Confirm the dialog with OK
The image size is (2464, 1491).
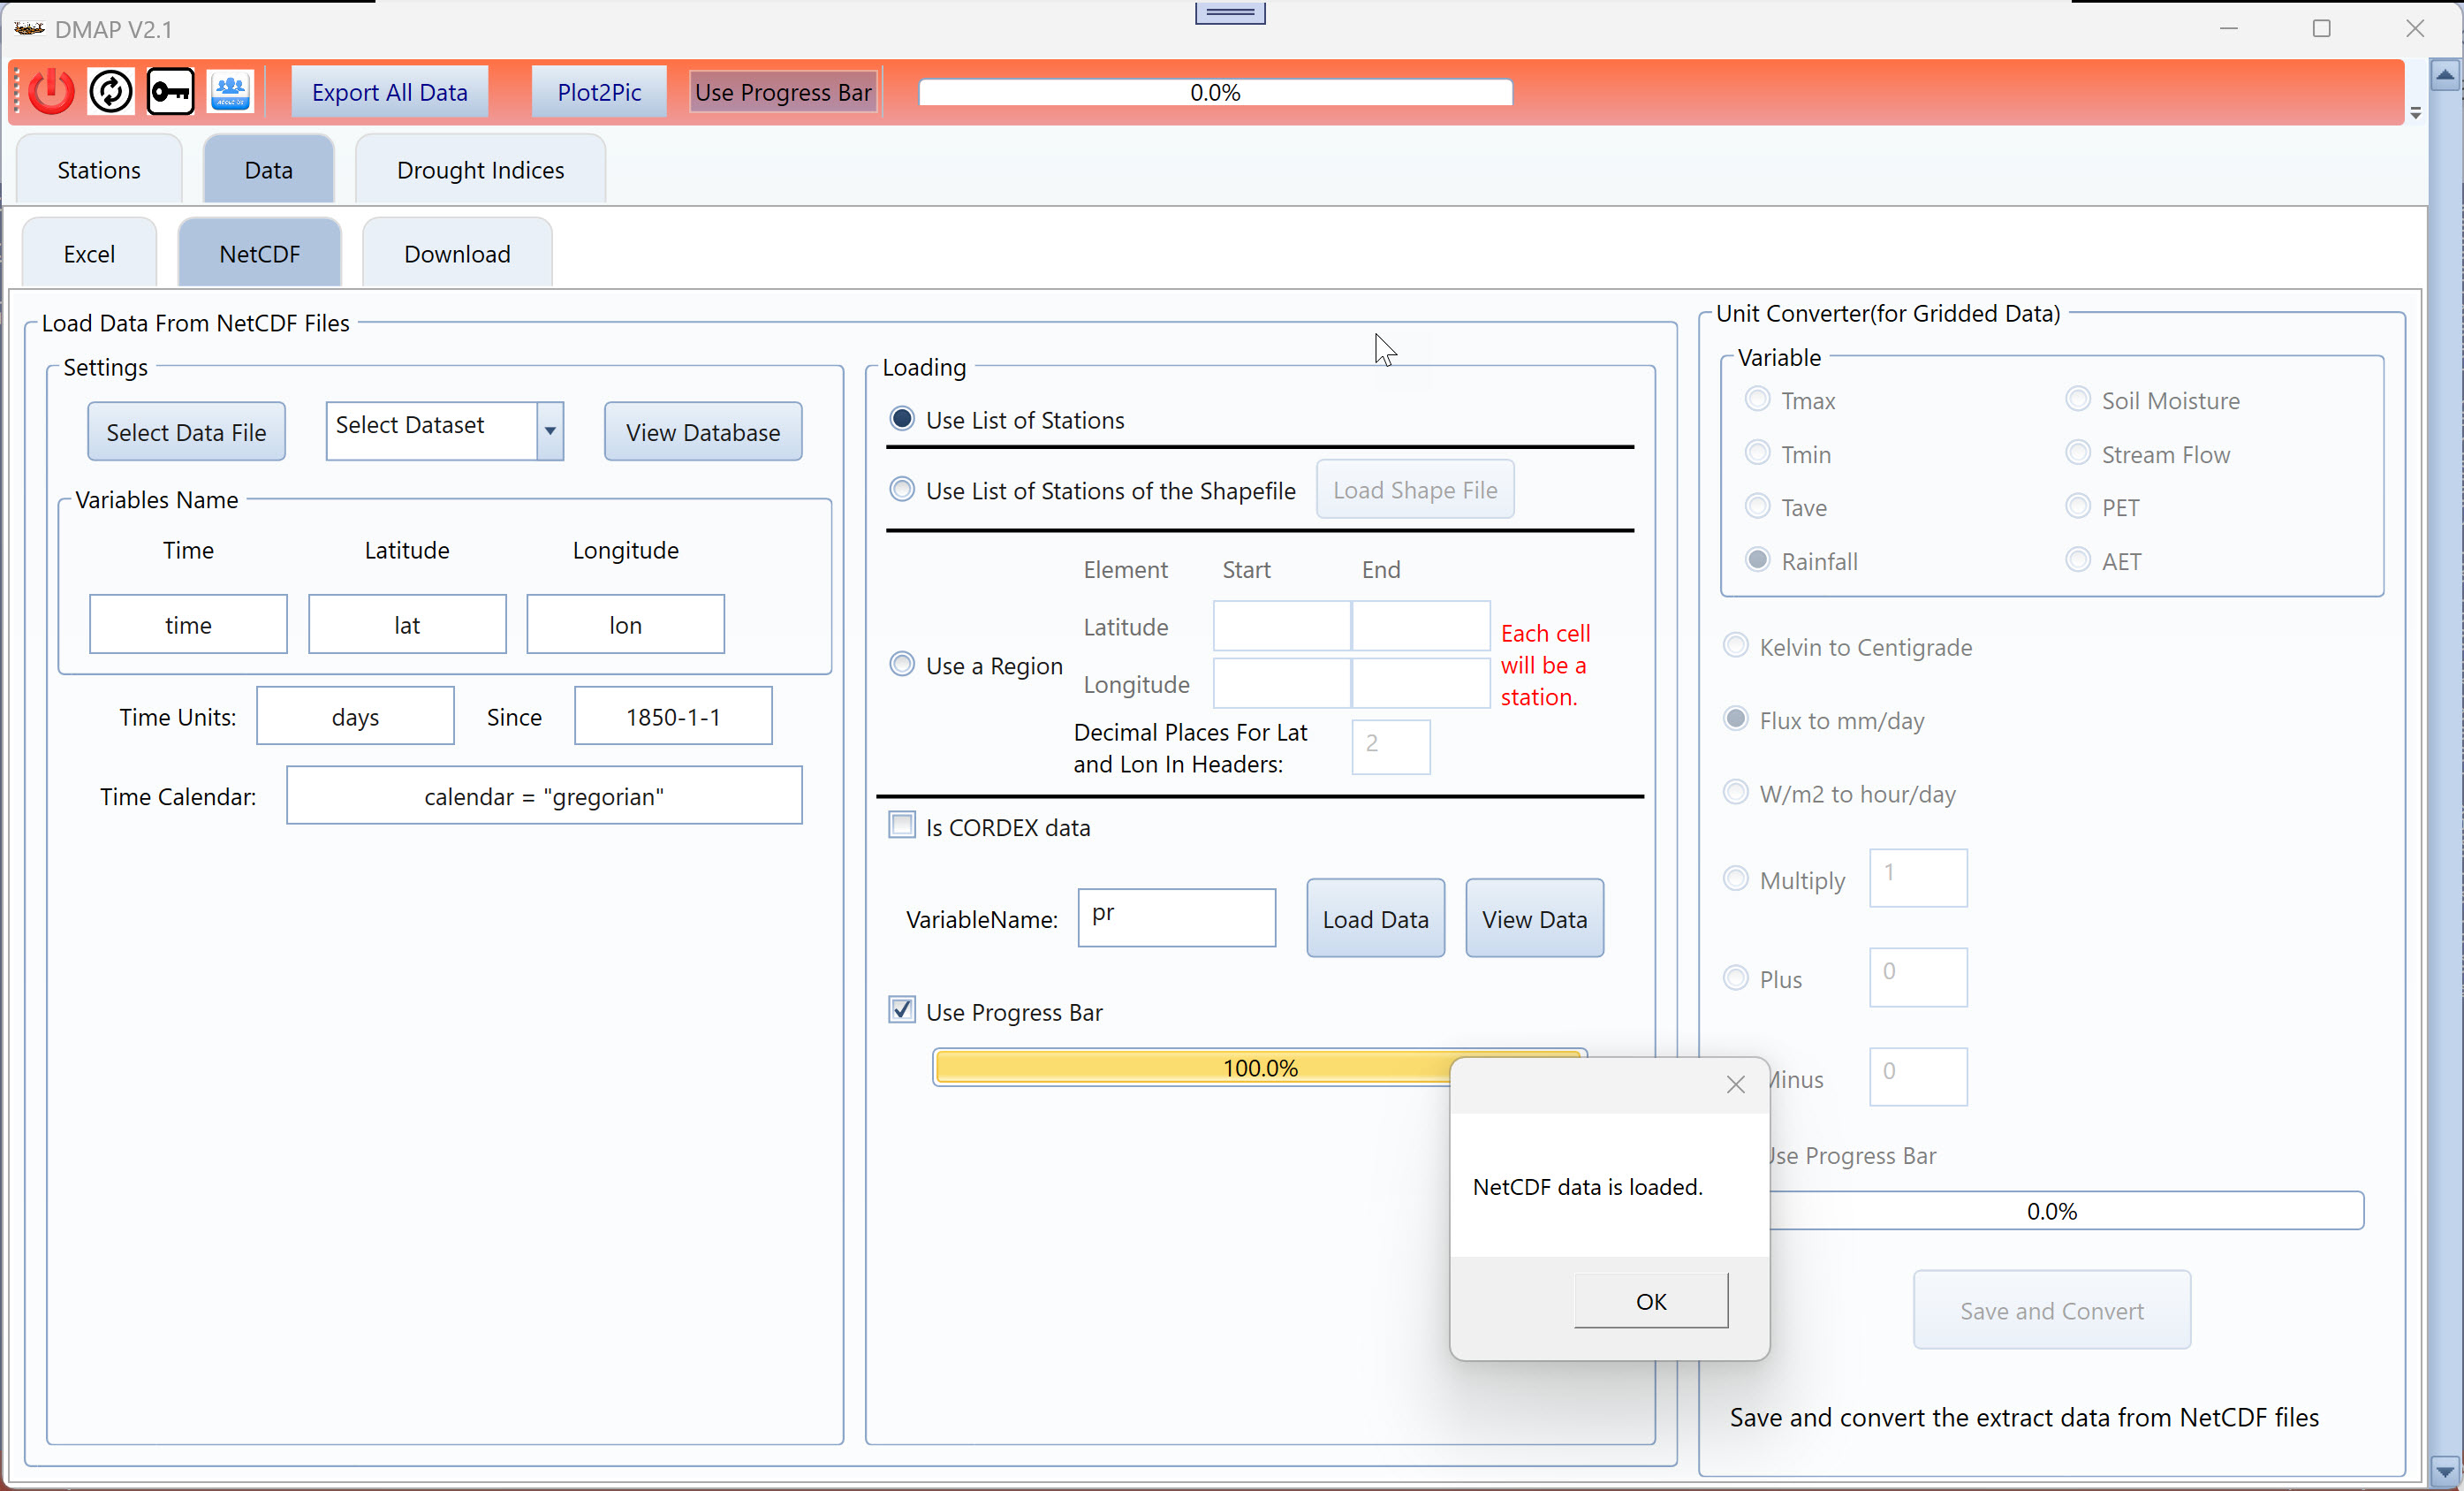point(1651,1301)
